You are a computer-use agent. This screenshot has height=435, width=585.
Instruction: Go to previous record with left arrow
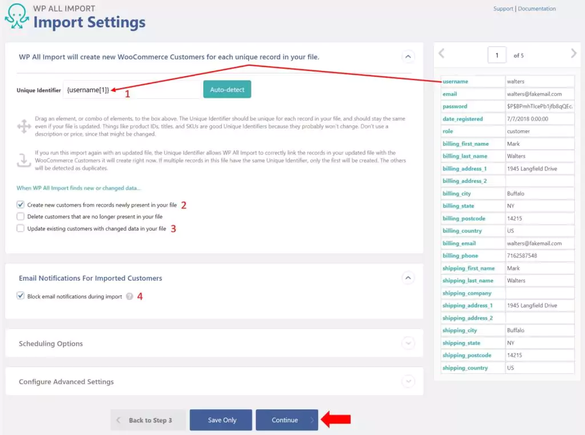442,53
